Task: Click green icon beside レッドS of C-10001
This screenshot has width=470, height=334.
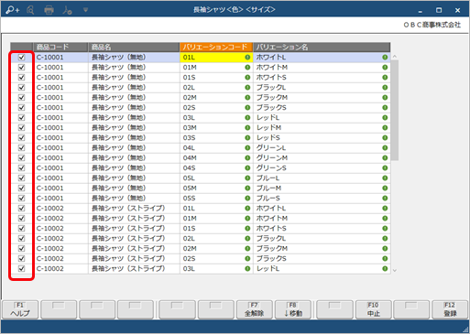Action: click(x=385, y=138)
